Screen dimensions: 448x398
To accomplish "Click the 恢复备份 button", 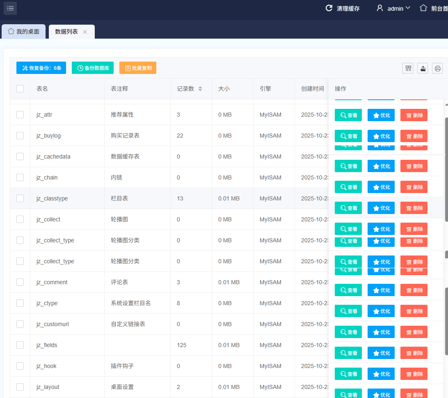I will point(41,68).
